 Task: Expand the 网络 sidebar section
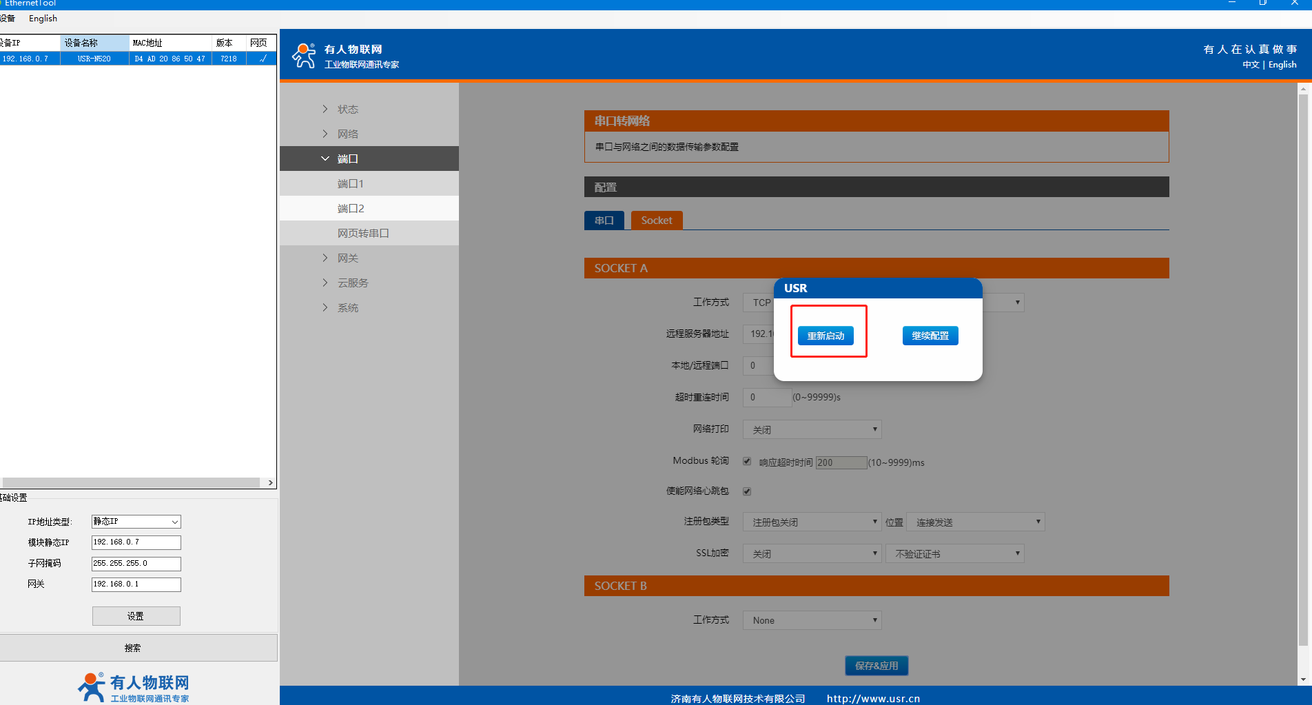click(x=347, y=134)
